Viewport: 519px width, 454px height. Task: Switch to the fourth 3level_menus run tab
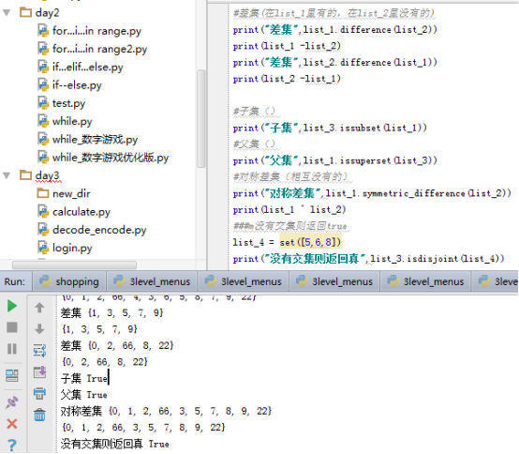[x=425, y=281]
